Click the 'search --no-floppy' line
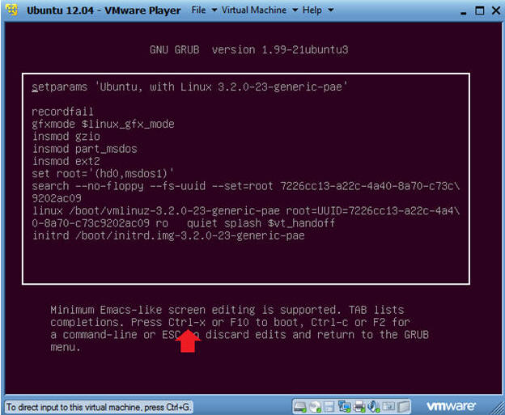The height and width of the screenshot is (415, 505). (x=246, y=192)
